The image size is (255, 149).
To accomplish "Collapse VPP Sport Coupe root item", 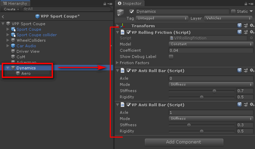I will [3, 24].
